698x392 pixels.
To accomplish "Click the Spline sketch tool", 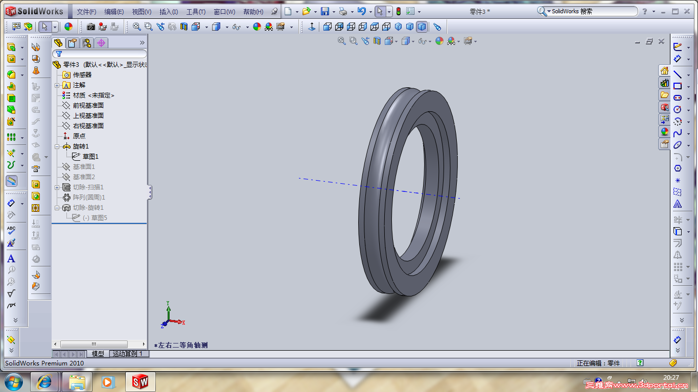I will click(x=678, y=133).
